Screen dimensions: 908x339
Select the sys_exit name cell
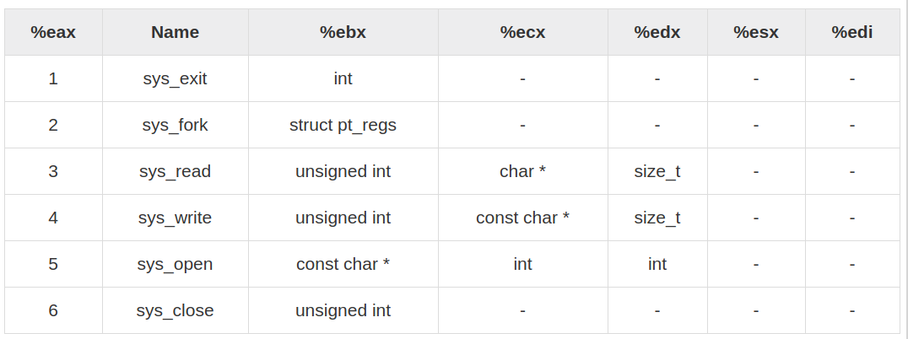(176, 78)
